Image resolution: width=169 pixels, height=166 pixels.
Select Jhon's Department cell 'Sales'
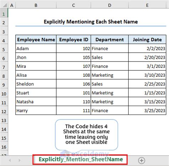pos(109,57)
